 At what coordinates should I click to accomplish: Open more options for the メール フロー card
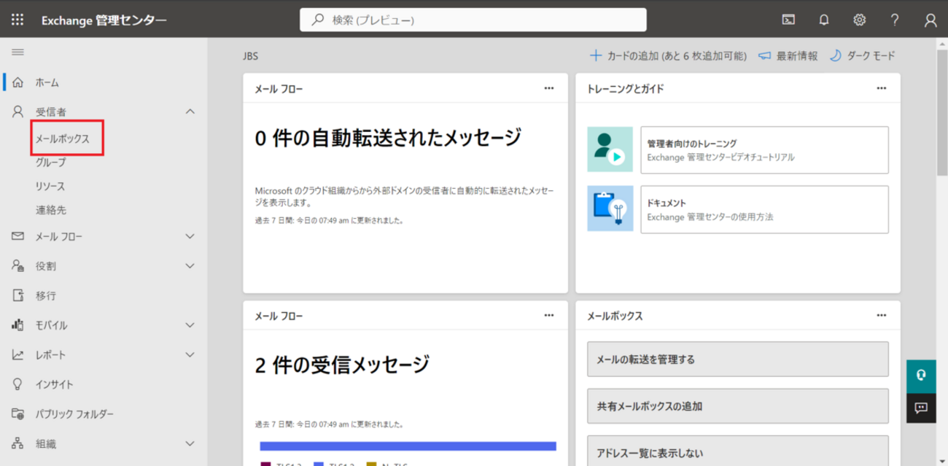(x=549, y=88)
